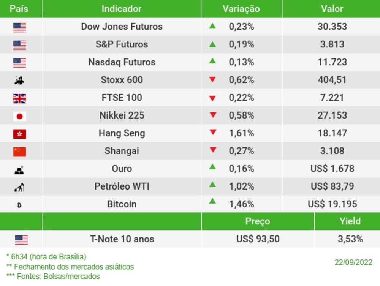
Task: Click the 22/09/2022 date text
Action: 353,262
